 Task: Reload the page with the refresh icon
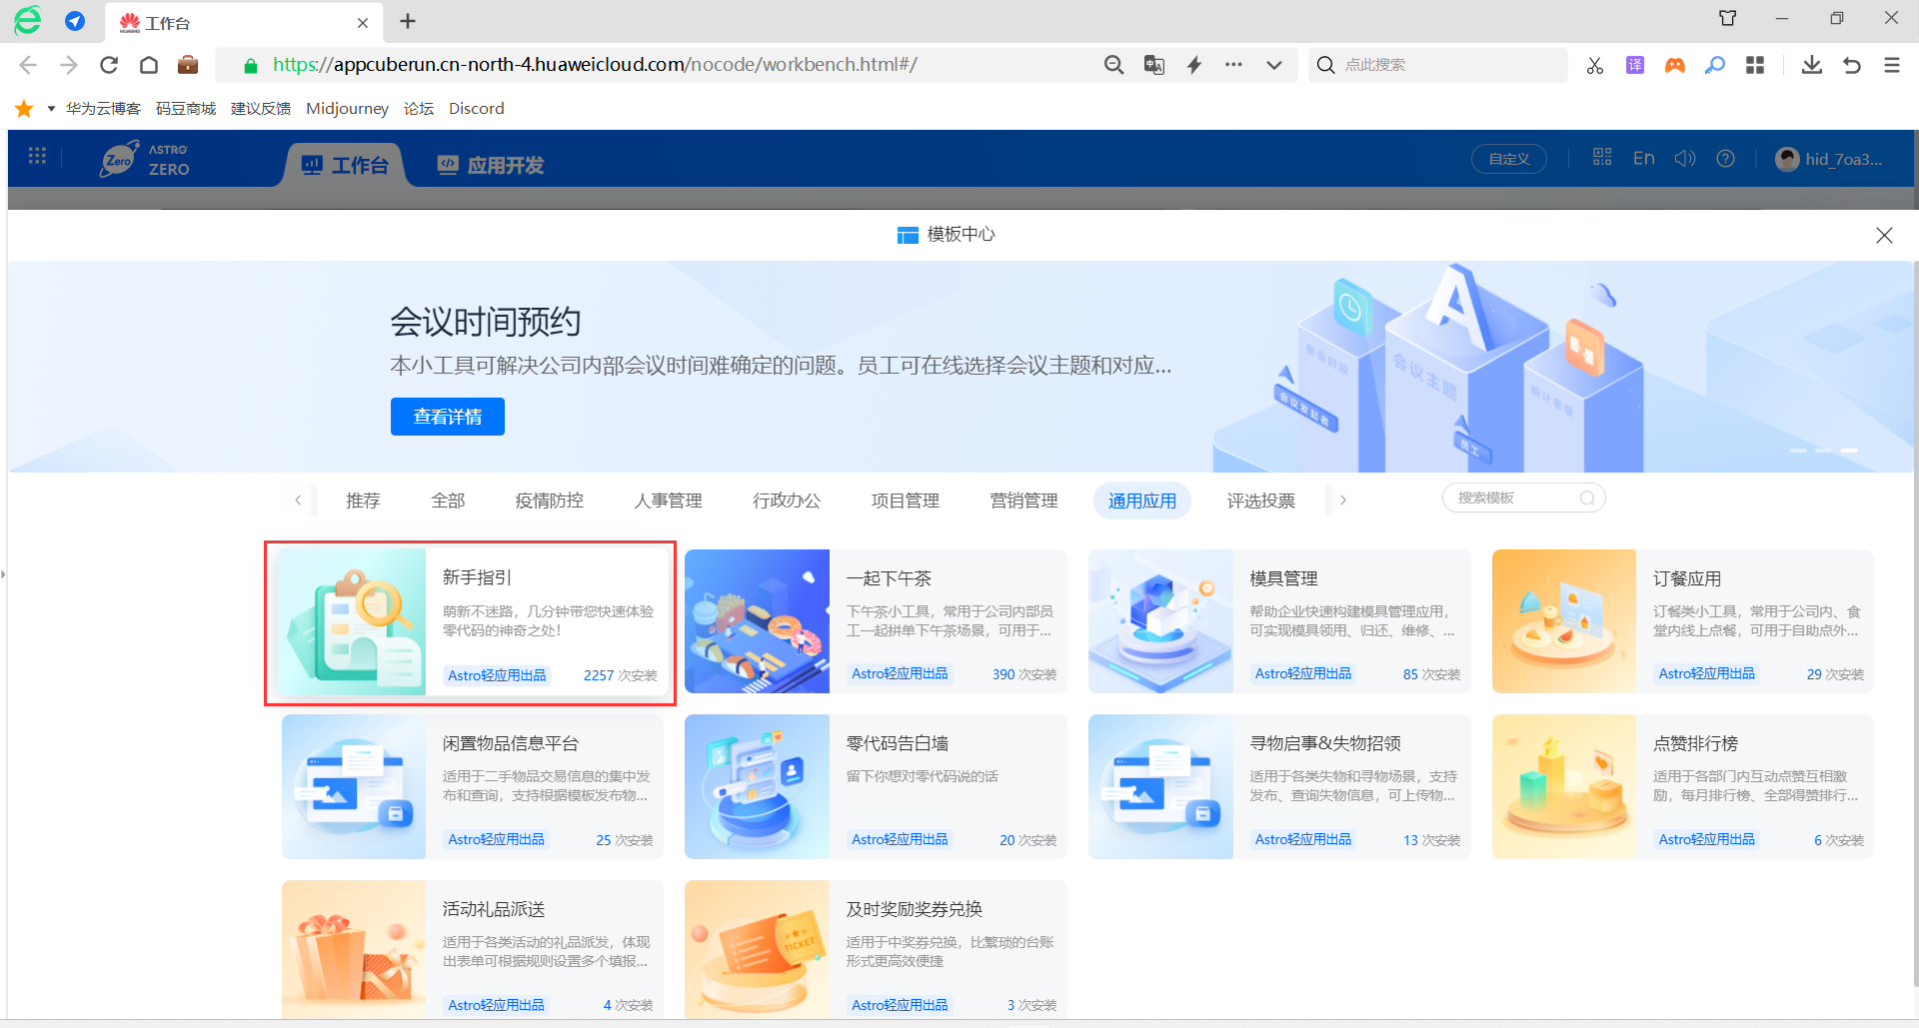[109, 65]
